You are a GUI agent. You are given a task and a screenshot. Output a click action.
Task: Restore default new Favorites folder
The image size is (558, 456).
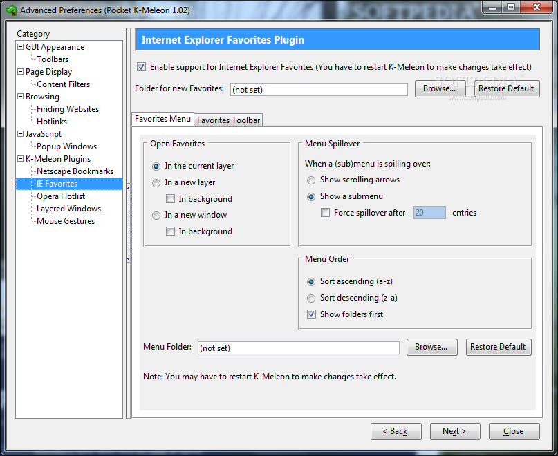click(506, 88)
